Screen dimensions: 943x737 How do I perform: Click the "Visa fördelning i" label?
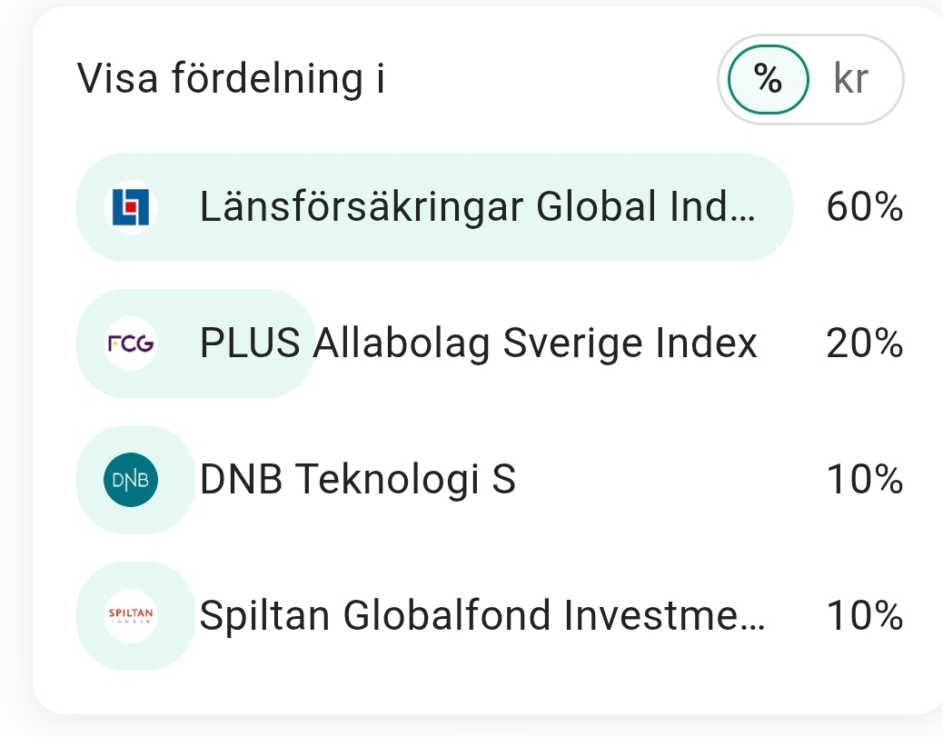(232, 80)
